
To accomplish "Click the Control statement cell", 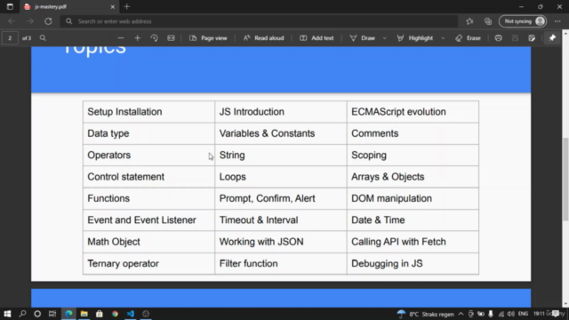I will (148, 177).
